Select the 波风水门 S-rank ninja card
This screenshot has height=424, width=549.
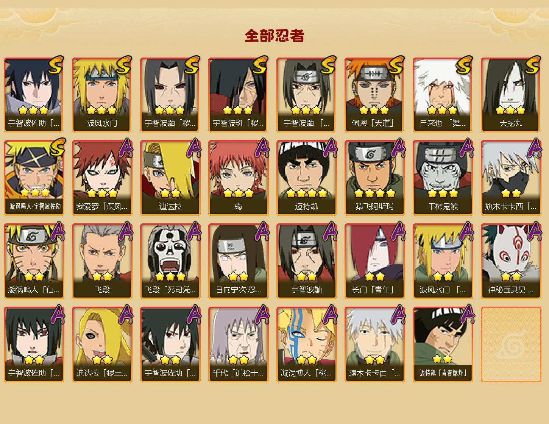coord(102,95)
